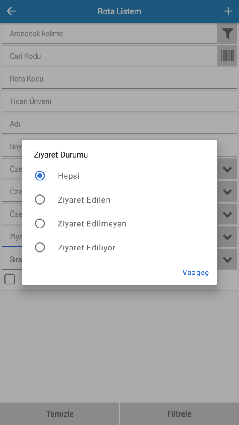Tap the plus icon to add route
The height and width of the screenshot is (425, 239).
coord(228,11)
